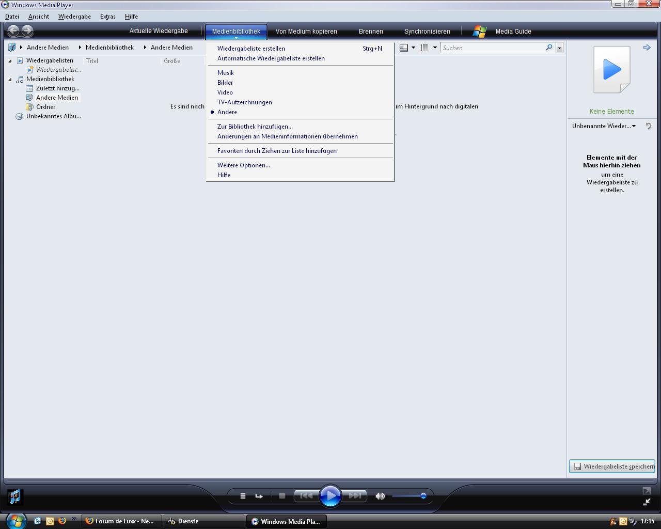The image size is (661, 529).
Task: Select Video in the dropdown menu
Action: tap(300, 92)
